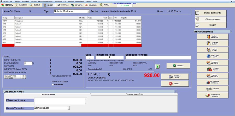The height and width of the screenshot is (116, 235).
Task: Click the Procesar Venta button
Action: pyautogui.click(x=175, y=76)
